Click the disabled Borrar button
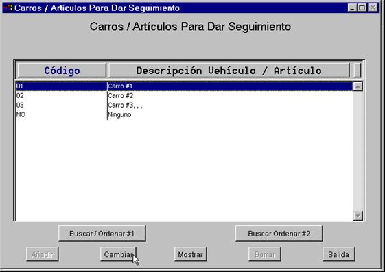 tap(265, 254)
